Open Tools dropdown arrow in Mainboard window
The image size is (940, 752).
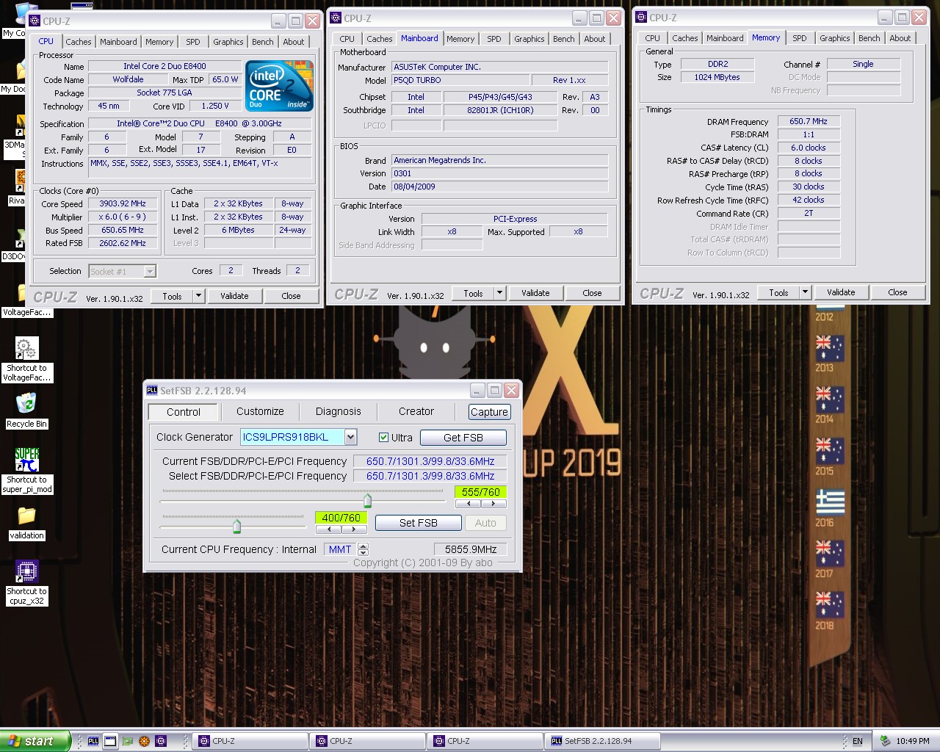coord(499,293)
